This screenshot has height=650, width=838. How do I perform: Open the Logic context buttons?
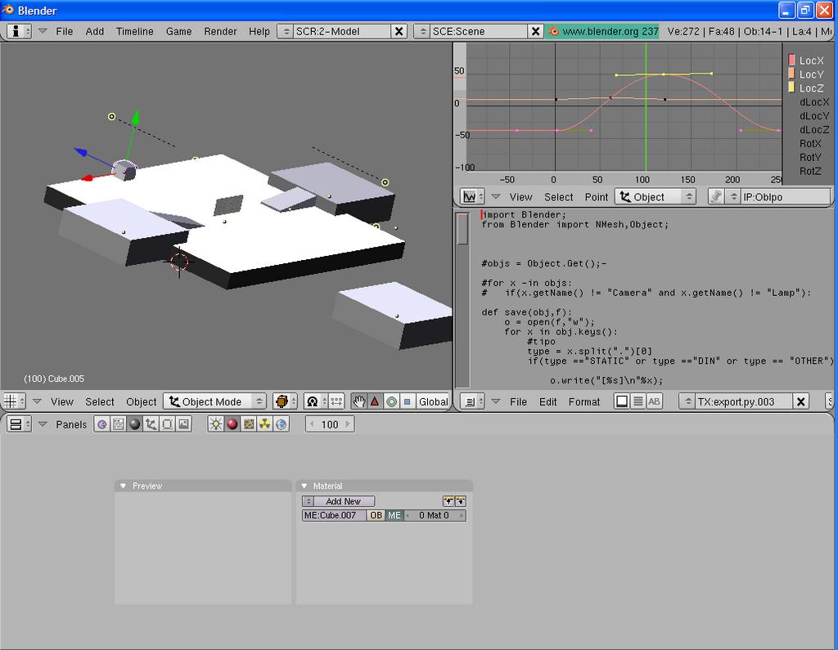click(x=101, y=424)
